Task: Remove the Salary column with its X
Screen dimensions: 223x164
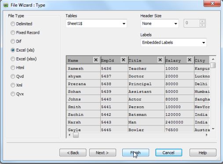Action: point(189,60)
